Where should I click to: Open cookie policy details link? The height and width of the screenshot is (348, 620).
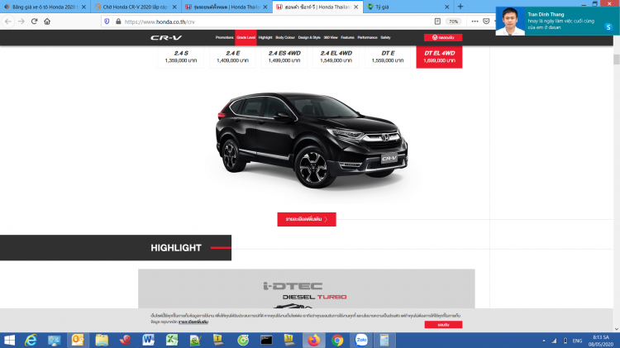(x=193, y=322)
